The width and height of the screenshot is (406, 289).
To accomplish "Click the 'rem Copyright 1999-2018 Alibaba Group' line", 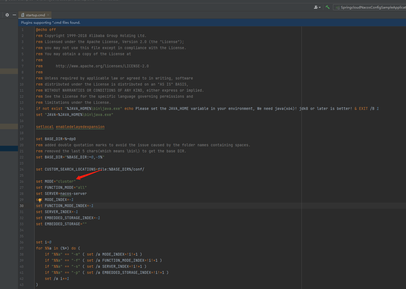I will tap(91, 36).
